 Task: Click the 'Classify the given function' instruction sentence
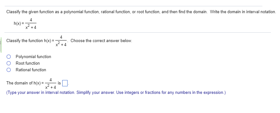coord(107,12)
